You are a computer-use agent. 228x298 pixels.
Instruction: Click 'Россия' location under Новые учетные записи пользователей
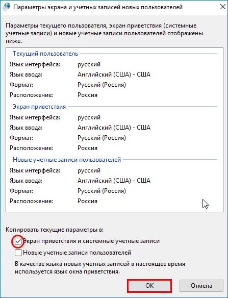coord(87,201)
